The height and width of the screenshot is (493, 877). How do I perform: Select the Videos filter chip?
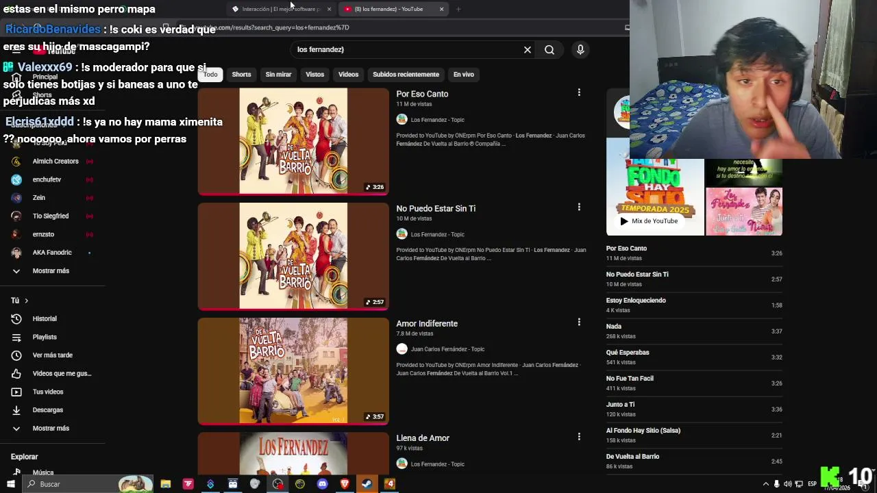348,74
